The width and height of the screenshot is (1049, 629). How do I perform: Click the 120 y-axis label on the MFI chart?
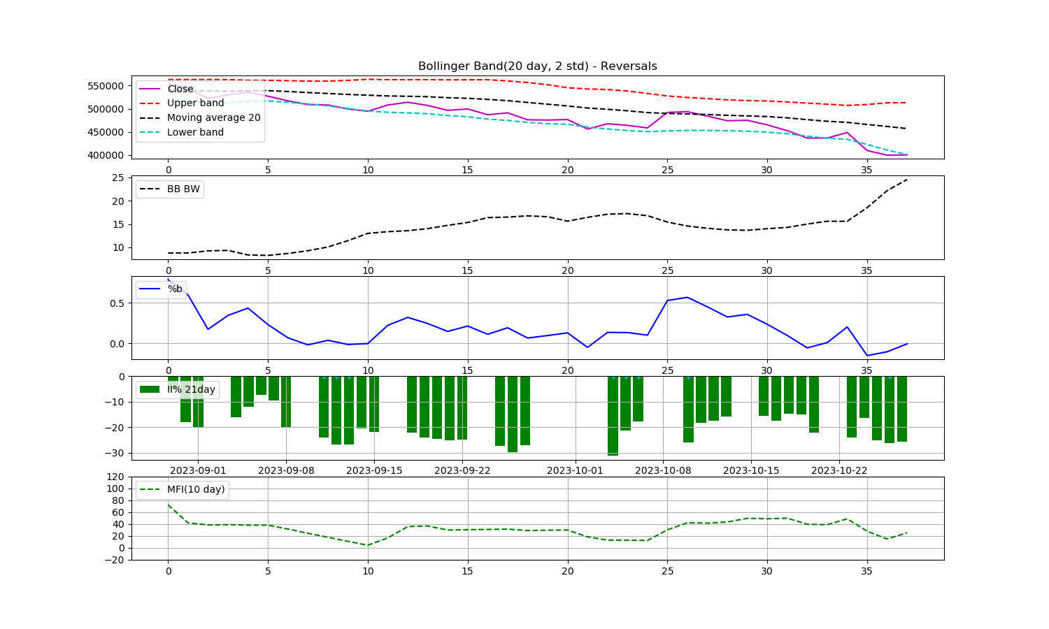tap(116, 477)
